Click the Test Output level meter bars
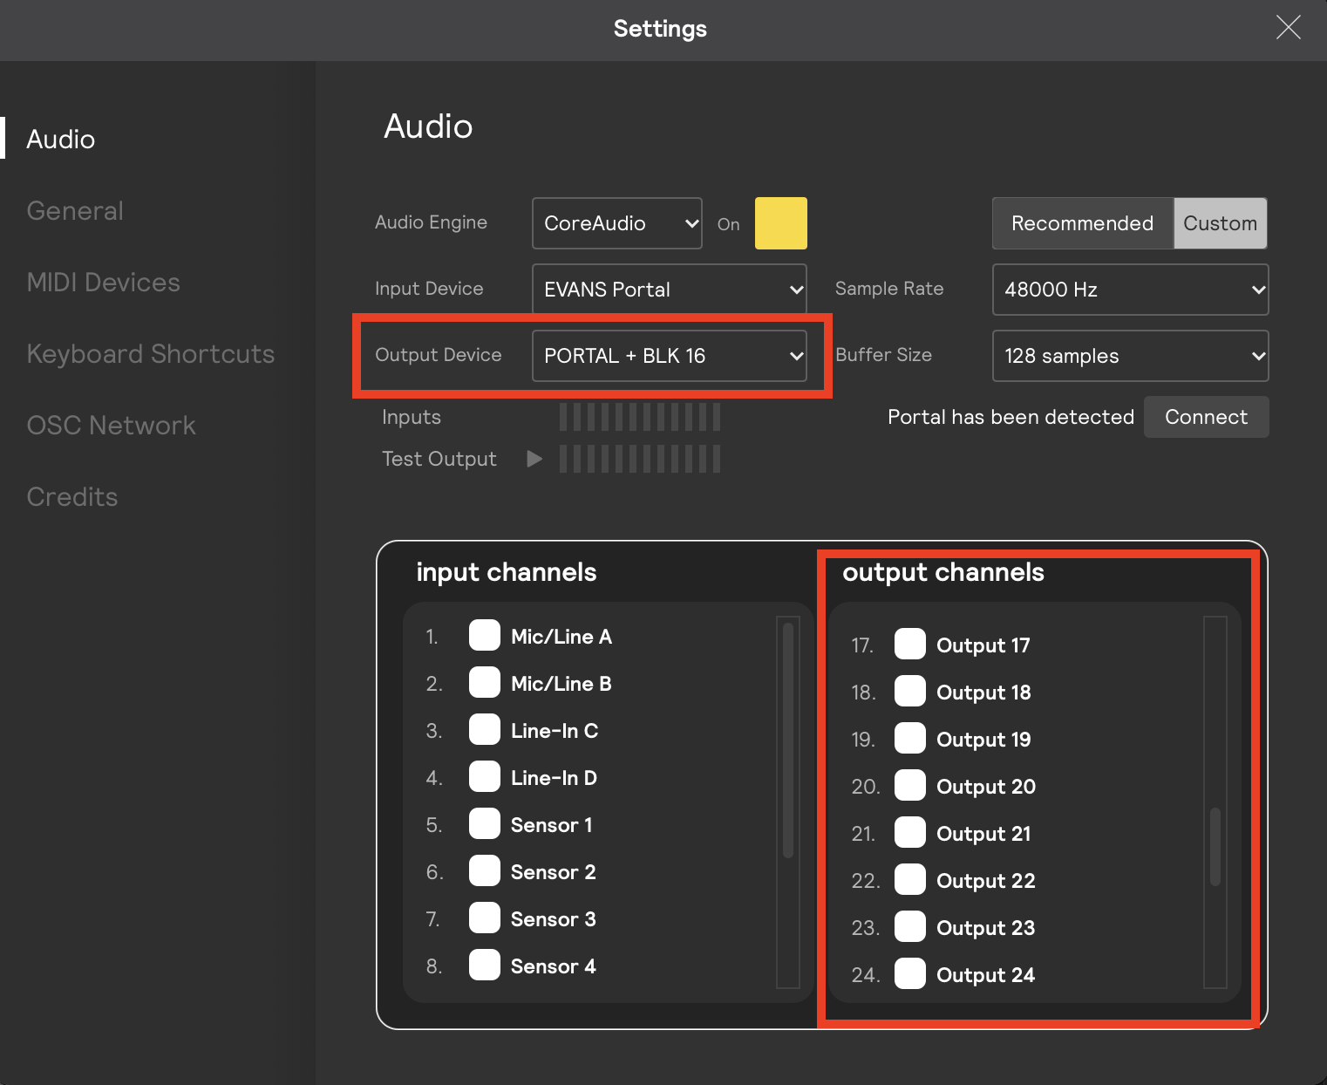This screenshot has width=1327, height=1085. coord(640,459)
